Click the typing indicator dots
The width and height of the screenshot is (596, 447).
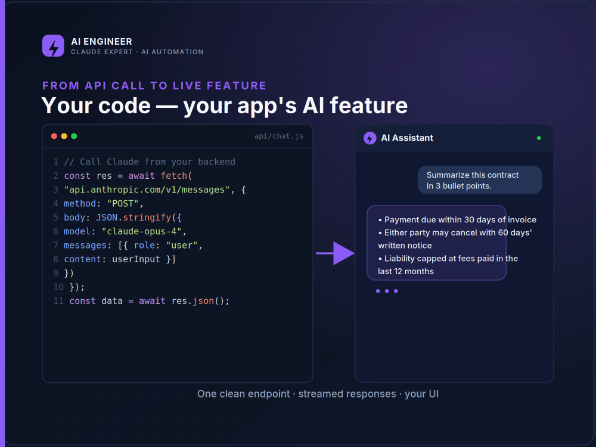(x=387, y=291)
